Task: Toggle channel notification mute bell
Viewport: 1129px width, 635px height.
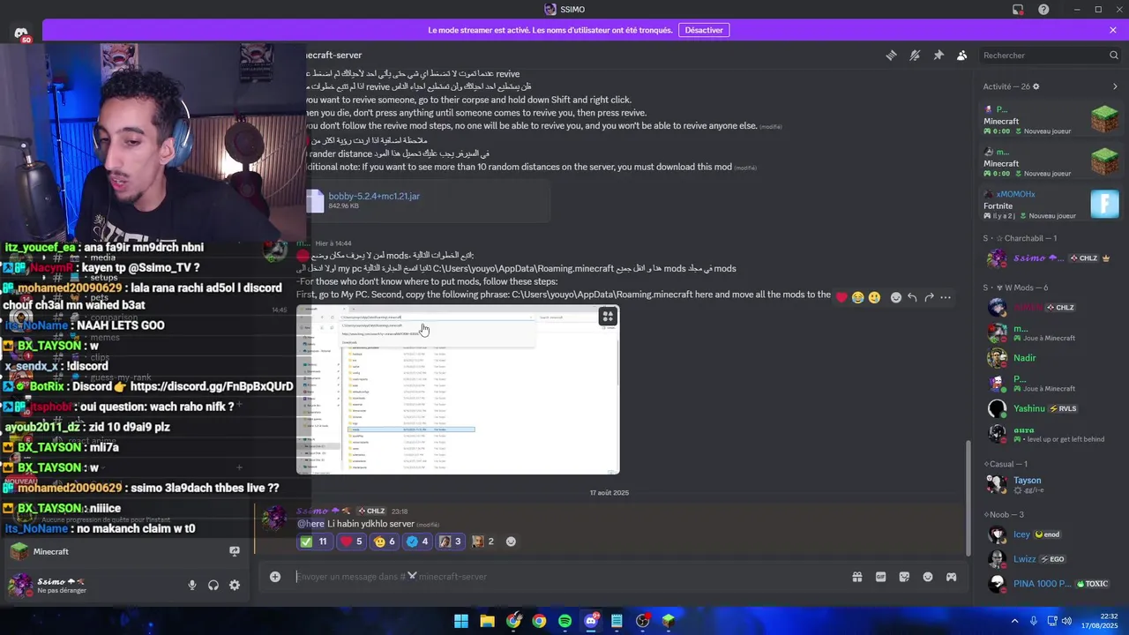Action: [x=915, y=56]
